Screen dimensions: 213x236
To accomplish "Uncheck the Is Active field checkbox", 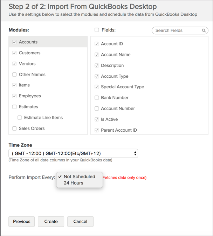I will tap(97, 119).
